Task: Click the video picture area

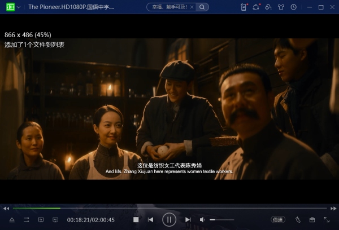Action: (x=169, y=109)
